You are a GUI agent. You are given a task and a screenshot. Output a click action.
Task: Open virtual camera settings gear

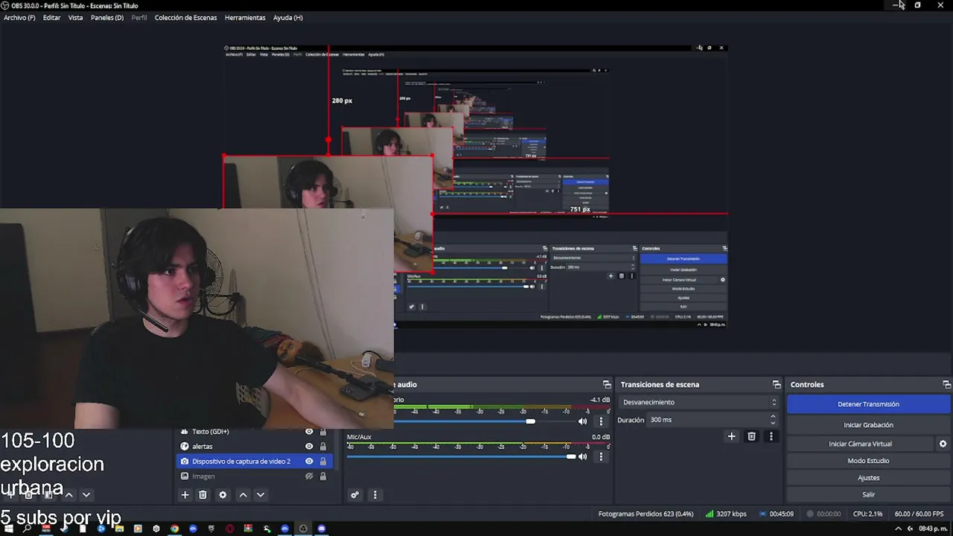coord(943,444)
